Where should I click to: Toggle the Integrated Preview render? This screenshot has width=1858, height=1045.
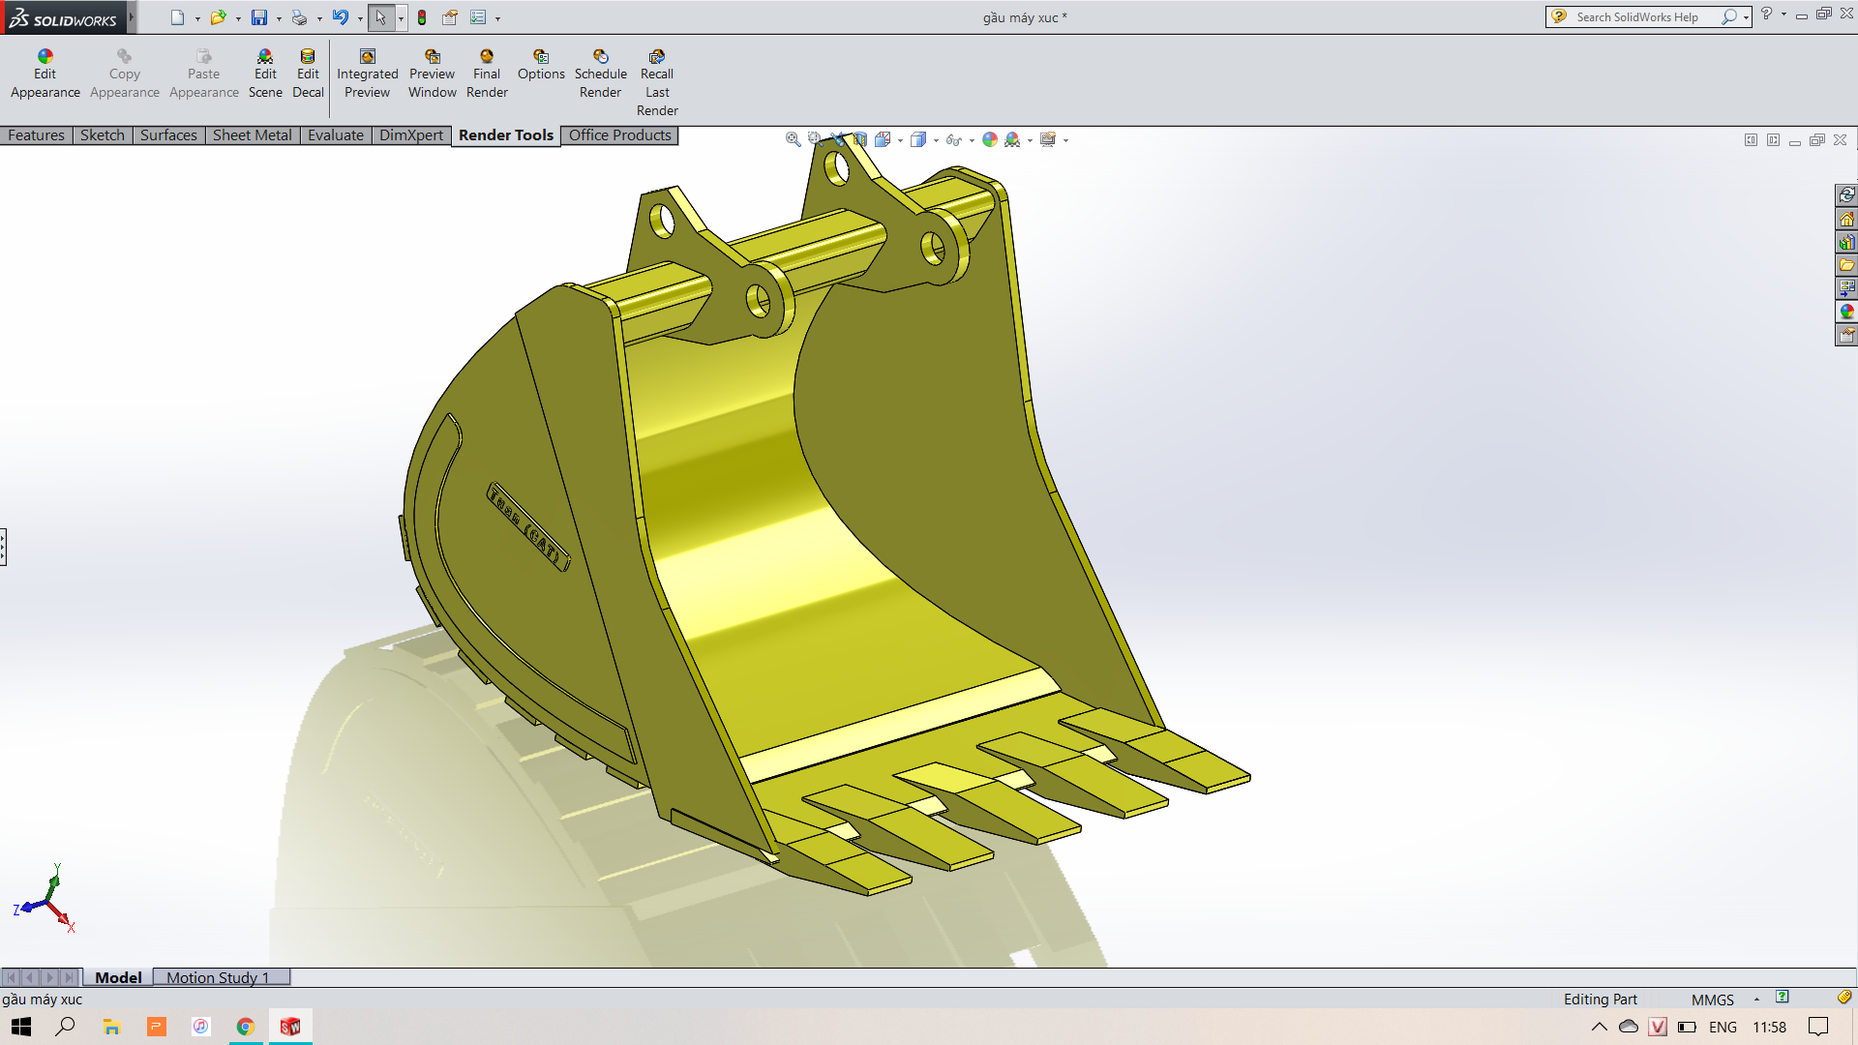click(x=367, y=75)
